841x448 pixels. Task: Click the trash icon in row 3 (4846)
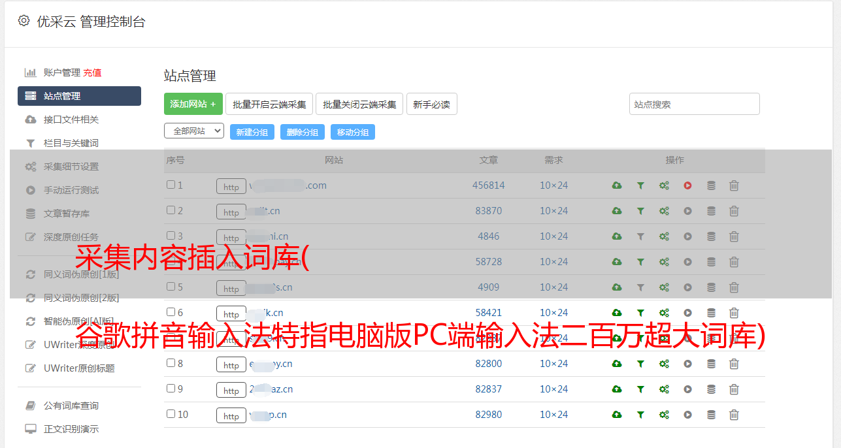(734, 236)
